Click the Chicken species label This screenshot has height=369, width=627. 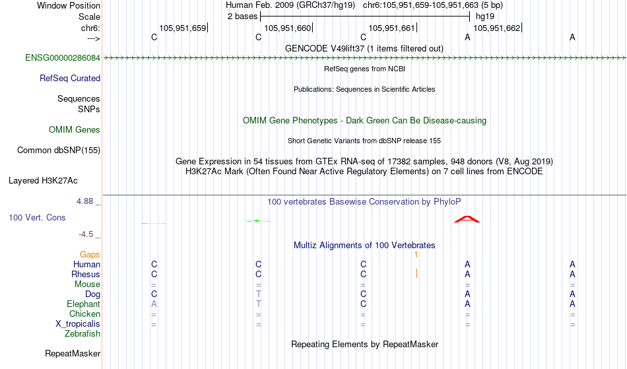84,314
